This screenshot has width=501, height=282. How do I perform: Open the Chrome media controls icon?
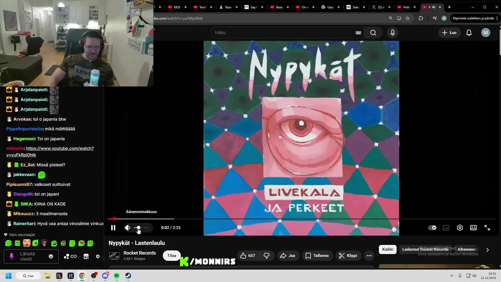click(x=434, y=18)
